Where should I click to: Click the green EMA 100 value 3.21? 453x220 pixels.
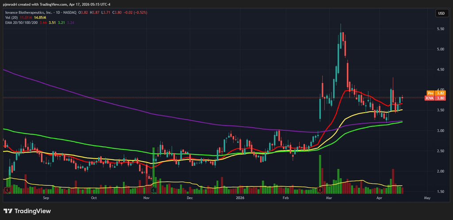pos(61,23)
